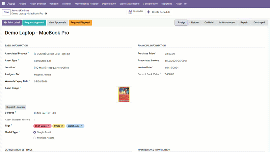Open the Configuration menu
Image resolution: width=270 pixels, height=152 pixels.
point(150,4)
